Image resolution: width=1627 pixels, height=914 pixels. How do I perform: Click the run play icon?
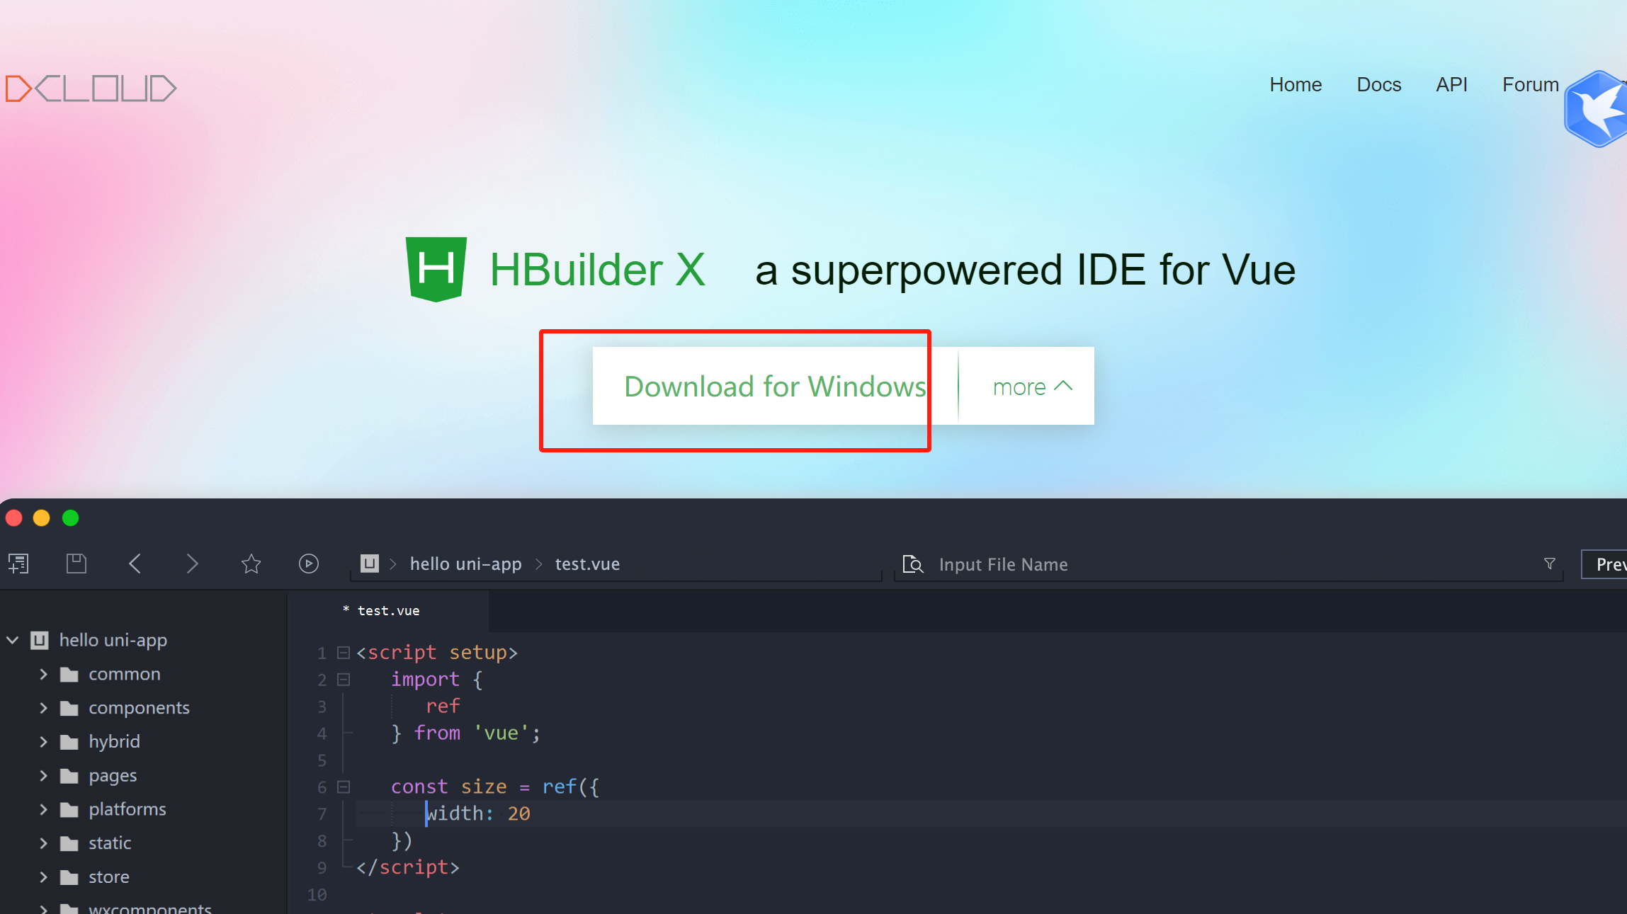pyautogui.click(x=308, y=564)
